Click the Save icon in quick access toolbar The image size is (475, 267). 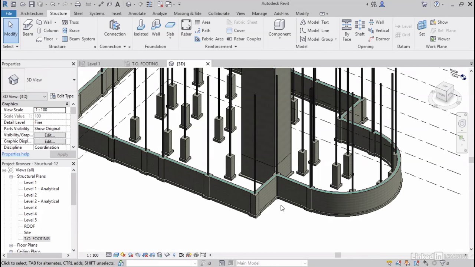32,4
